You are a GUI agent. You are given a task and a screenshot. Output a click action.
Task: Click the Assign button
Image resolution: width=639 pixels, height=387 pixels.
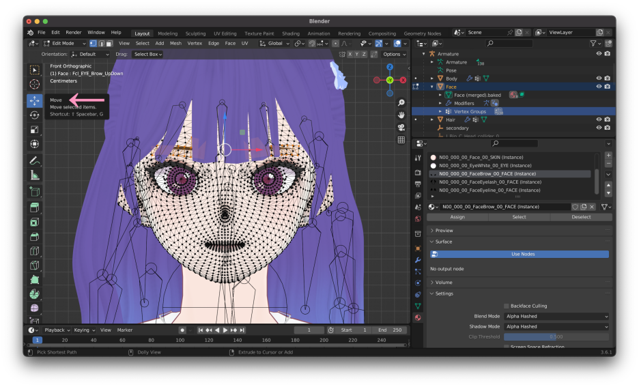(457, 217)
